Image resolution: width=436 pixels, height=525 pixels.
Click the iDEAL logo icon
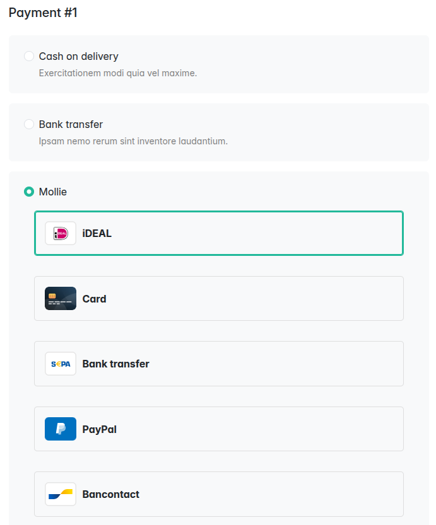[61, 233]
